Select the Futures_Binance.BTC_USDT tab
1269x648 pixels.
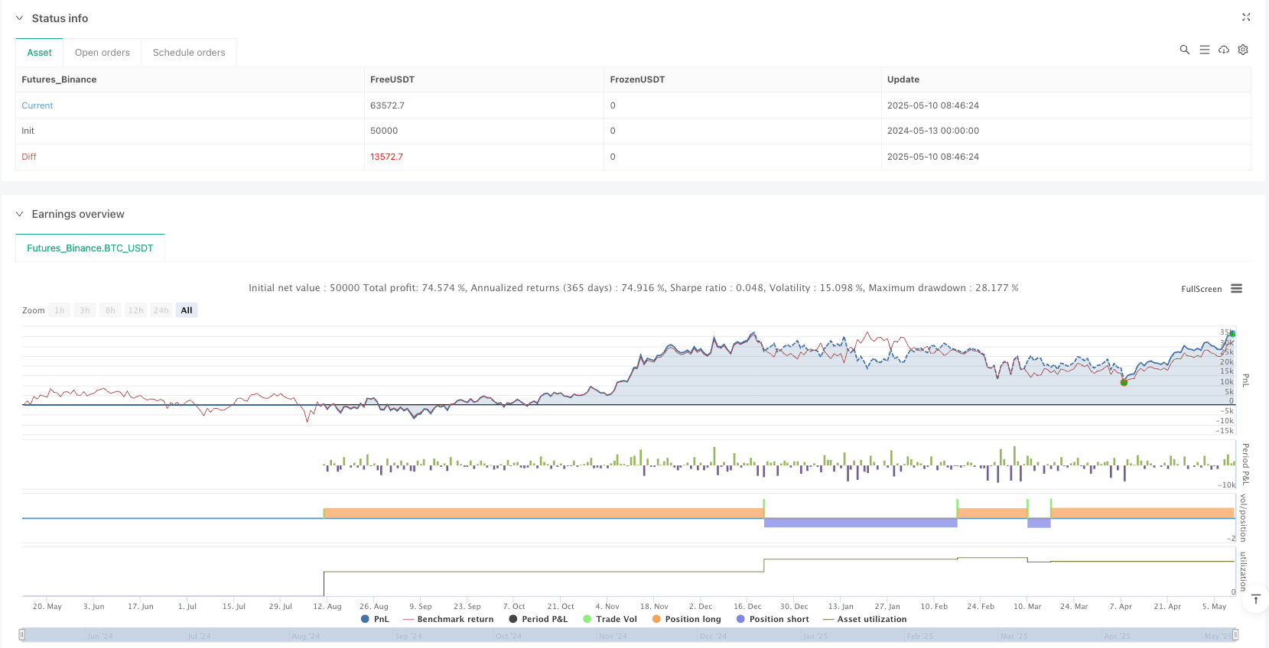click(90, 248)
